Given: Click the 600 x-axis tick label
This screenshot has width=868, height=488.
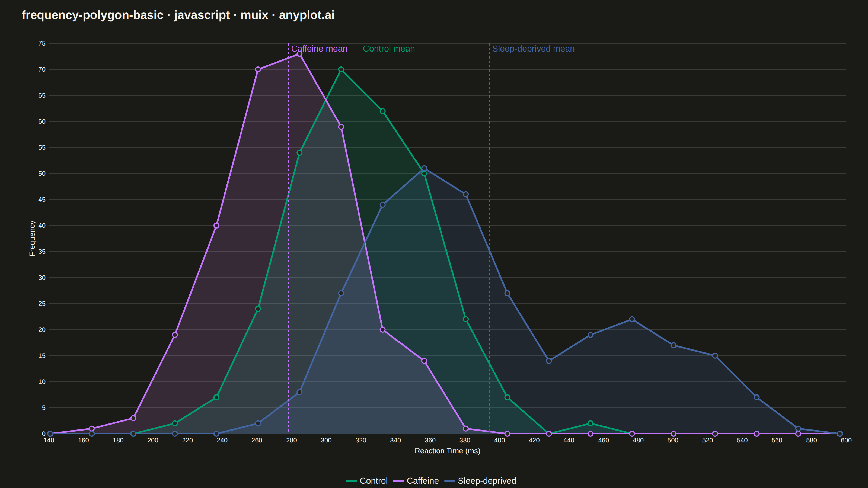Looking at the screenshot, I should click(846, 440).
